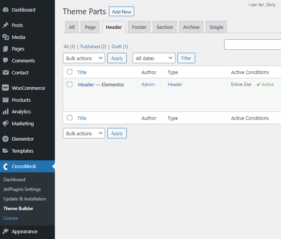The width and height of the screenshot is (281, 239).
Task: Switch to the Single tab
Action: (x=216, y=27)
